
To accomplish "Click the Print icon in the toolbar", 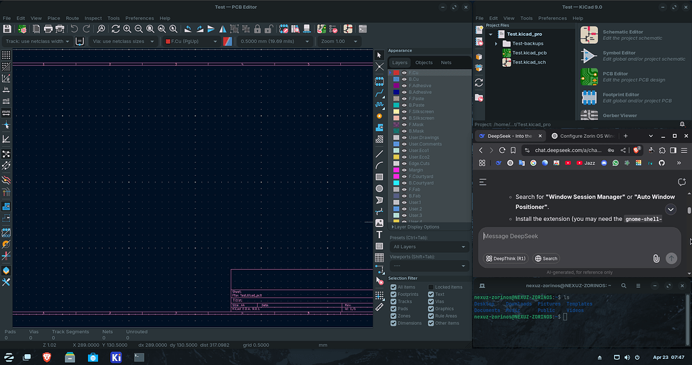I will [x=48, y=29].
